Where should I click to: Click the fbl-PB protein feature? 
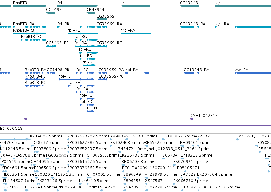77,79
